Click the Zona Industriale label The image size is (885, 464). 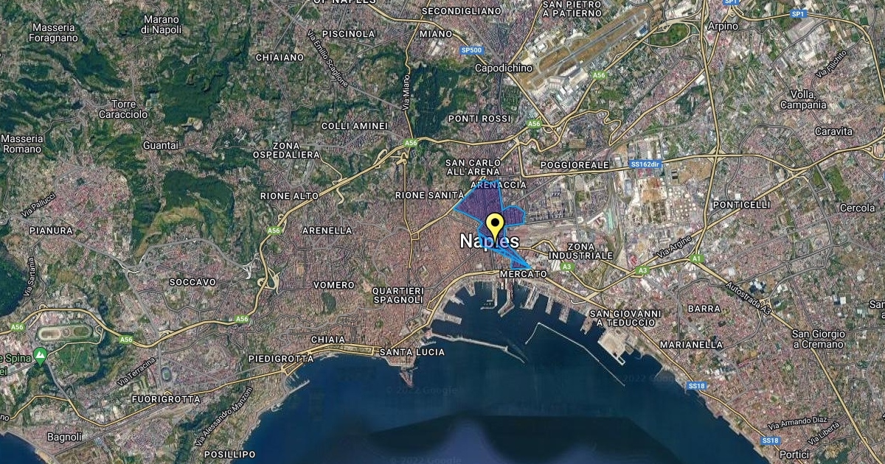pos(590,251)
